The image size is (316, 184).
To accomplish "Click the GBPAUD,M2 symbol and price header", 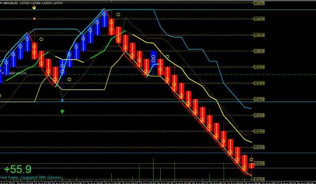I will 33,3.
